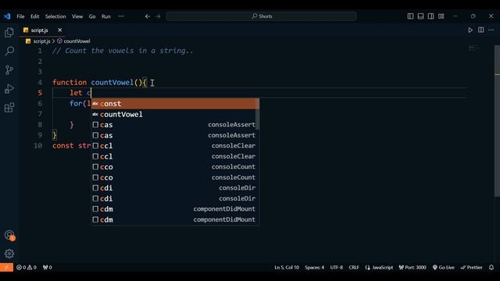Expand the hidden menus ellipsis
Viewport: 500px width, 281px height.
[121, 16]
